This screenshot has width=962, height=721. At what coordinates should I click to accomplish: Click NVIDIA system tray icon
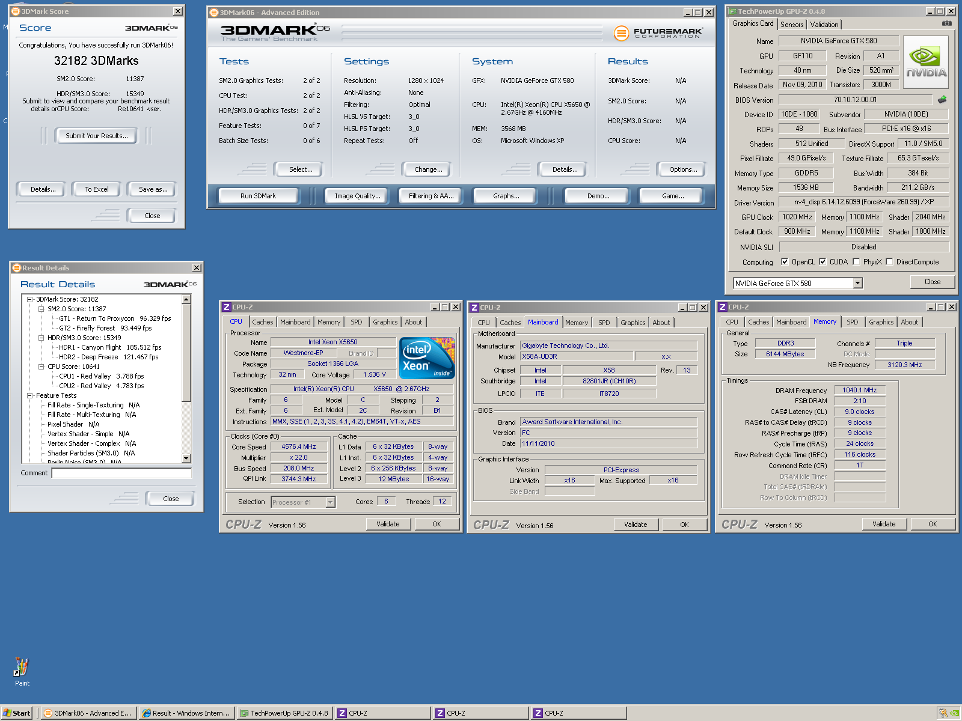(x=954, y=713)
